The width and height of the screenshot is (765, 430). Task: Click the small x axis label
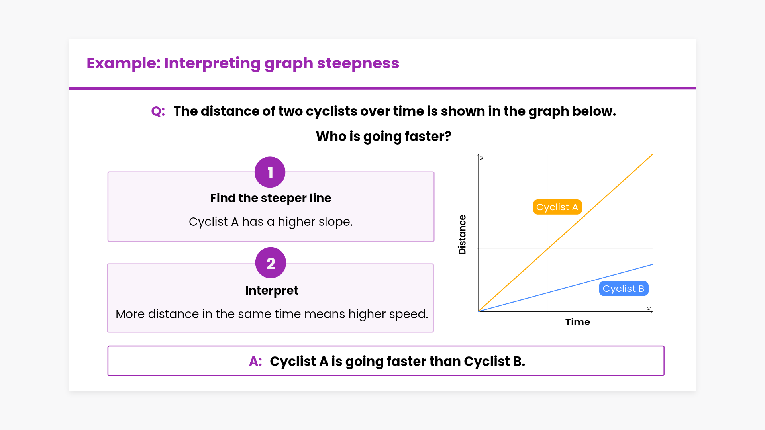pyautogui.click(x=649, y=308)
